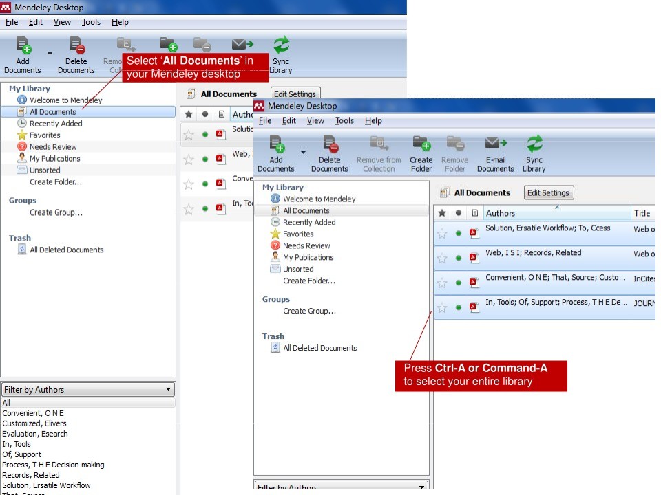661x495 pixels.
Task: Click Edit Settings button in front window
Action: [x=549, y=192]
